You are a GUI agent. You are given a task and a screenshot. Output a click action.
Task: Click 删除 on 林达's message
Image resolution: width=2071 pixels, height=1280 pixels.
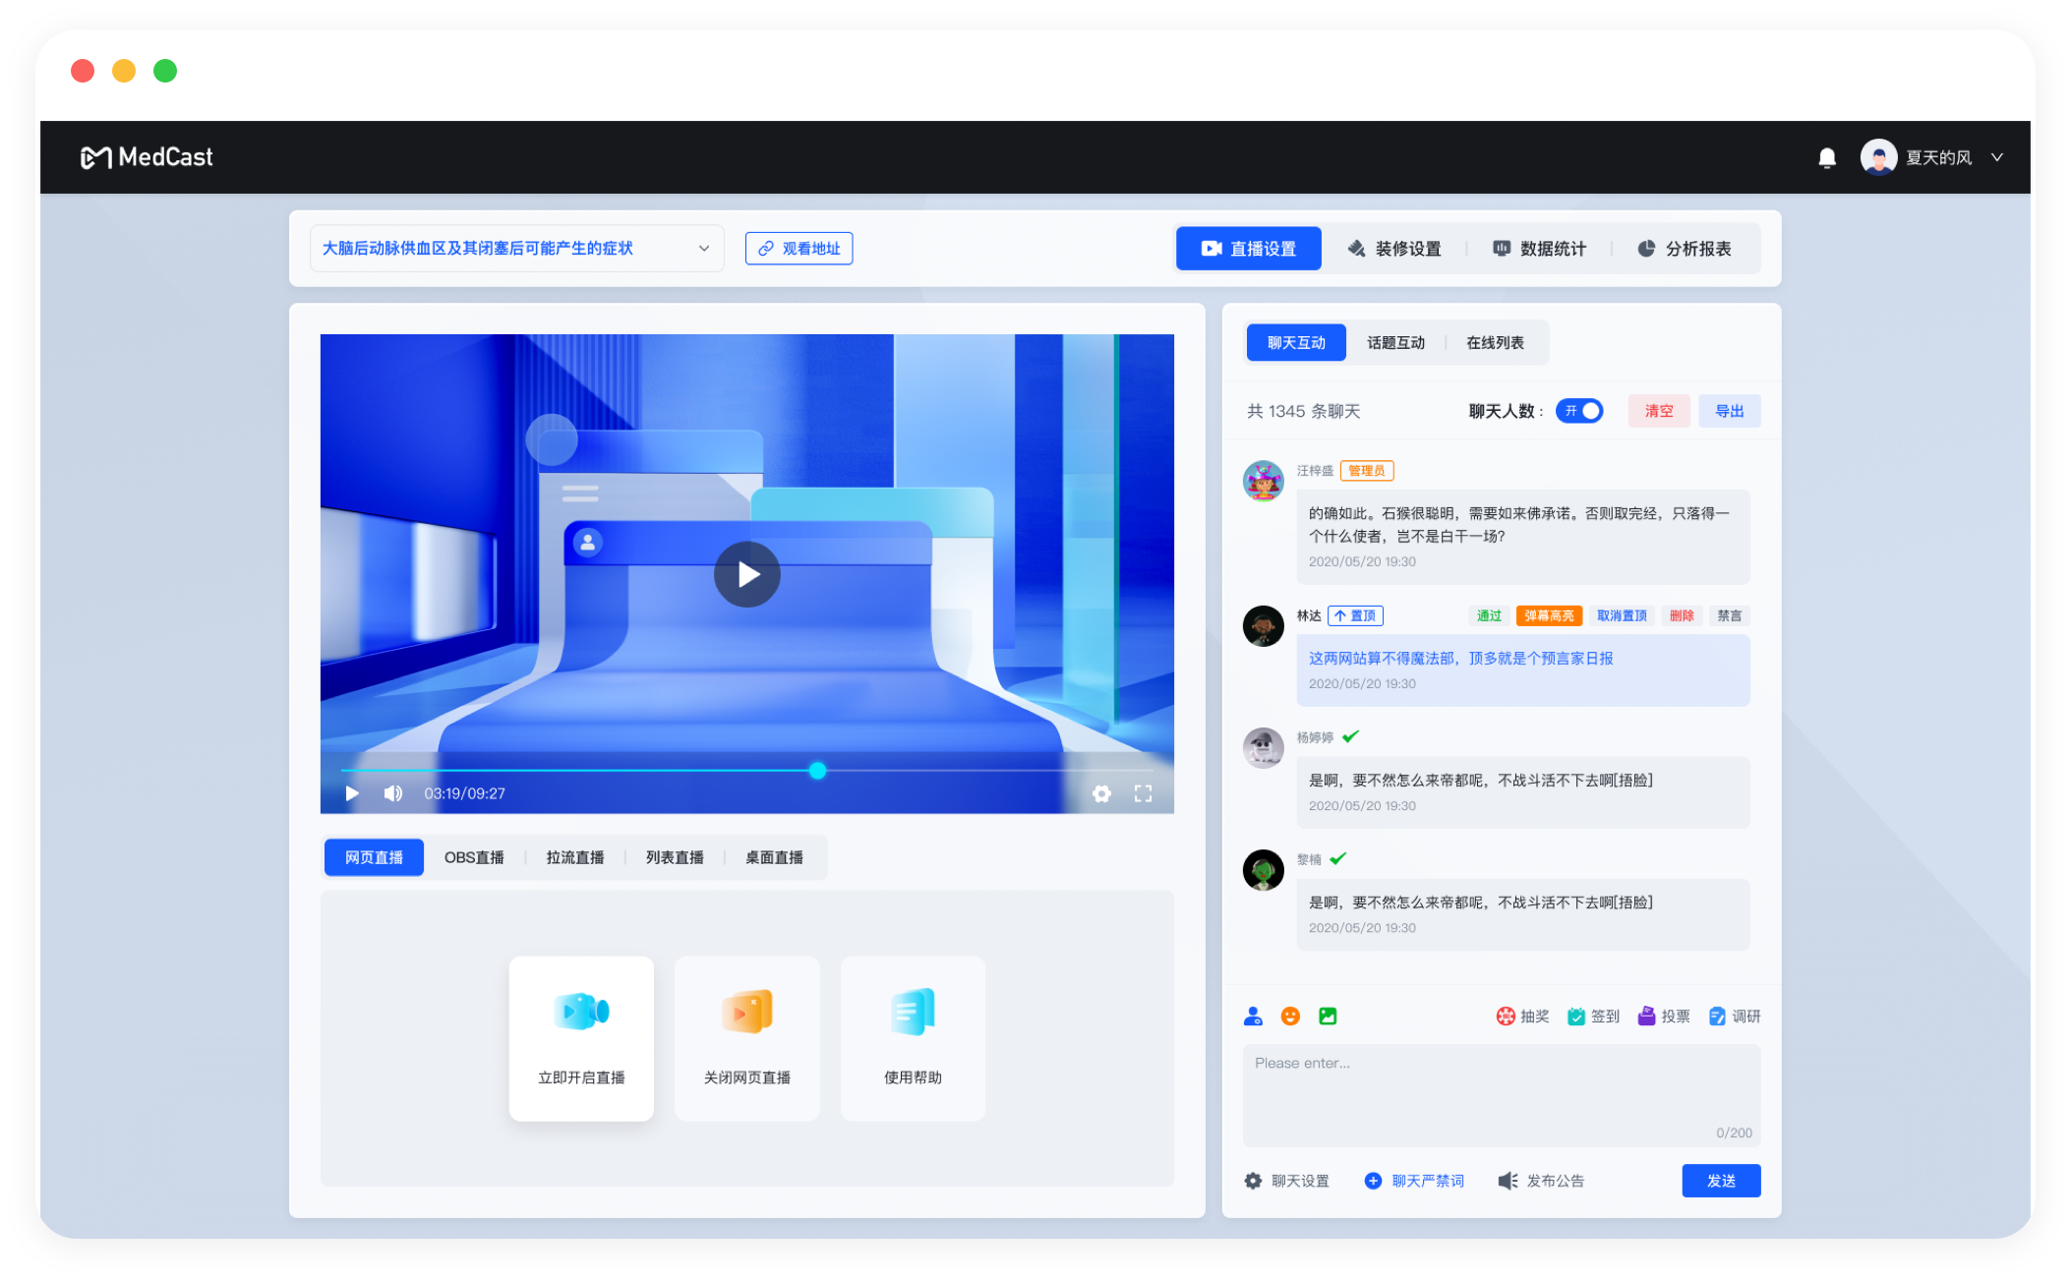click(x=1682, y=615)
